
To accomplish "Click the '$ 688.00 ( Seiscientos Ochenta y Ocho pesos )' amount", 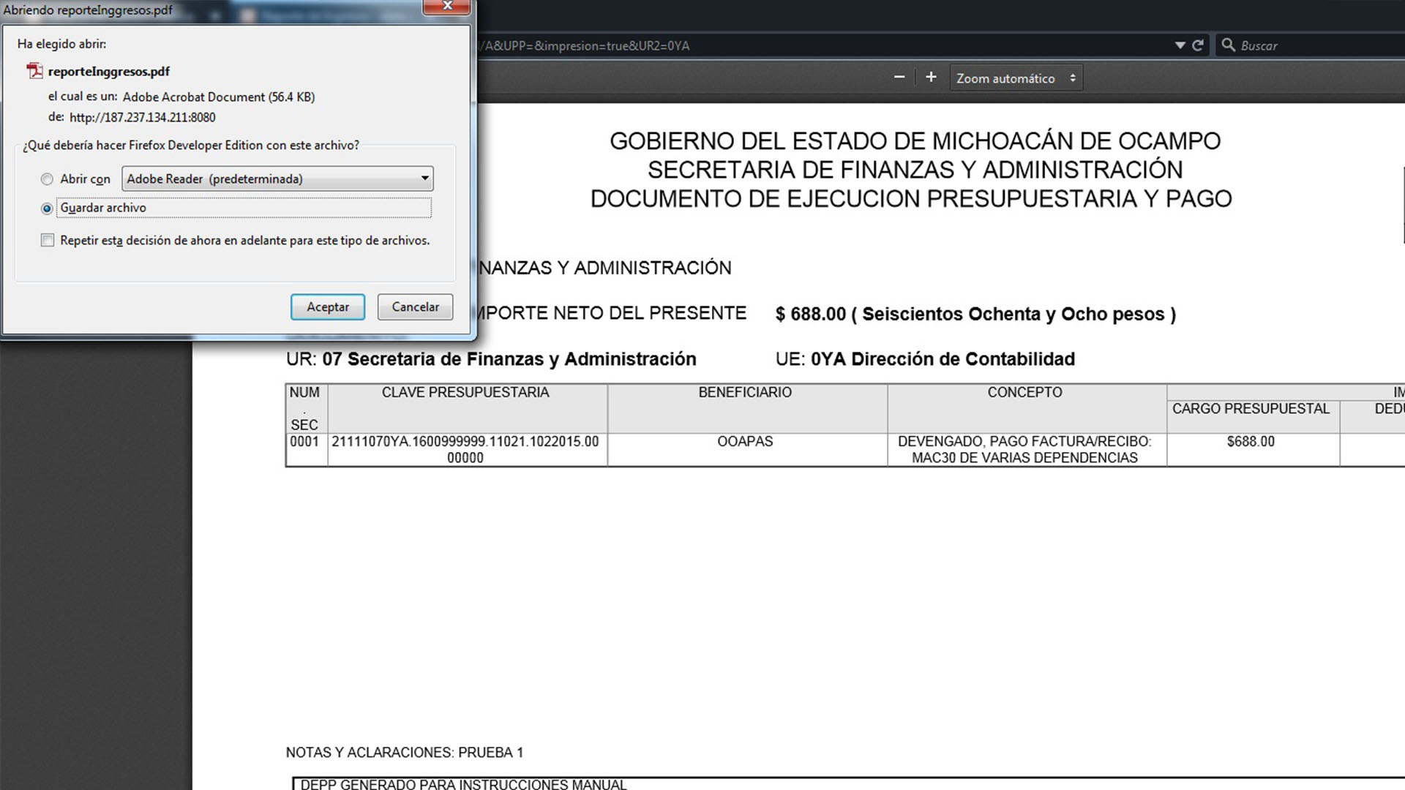I will tap(975, 315).
